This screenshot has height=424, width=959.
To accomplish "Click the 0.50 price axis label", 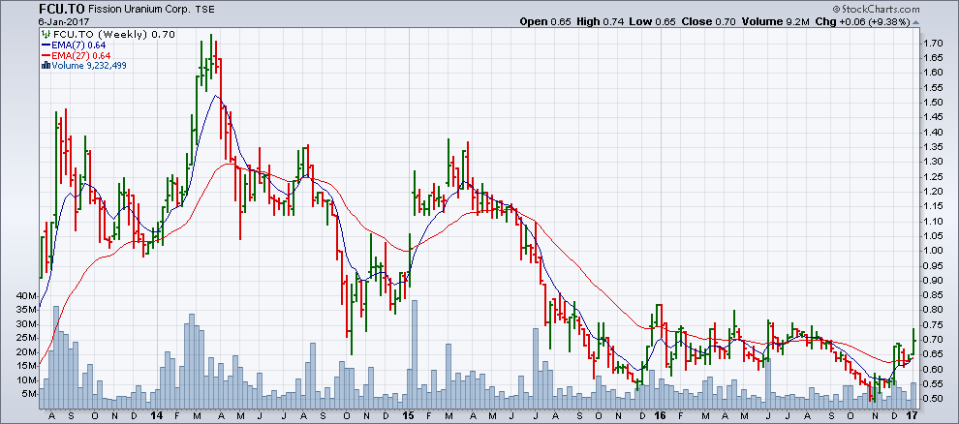I will 933,399.
